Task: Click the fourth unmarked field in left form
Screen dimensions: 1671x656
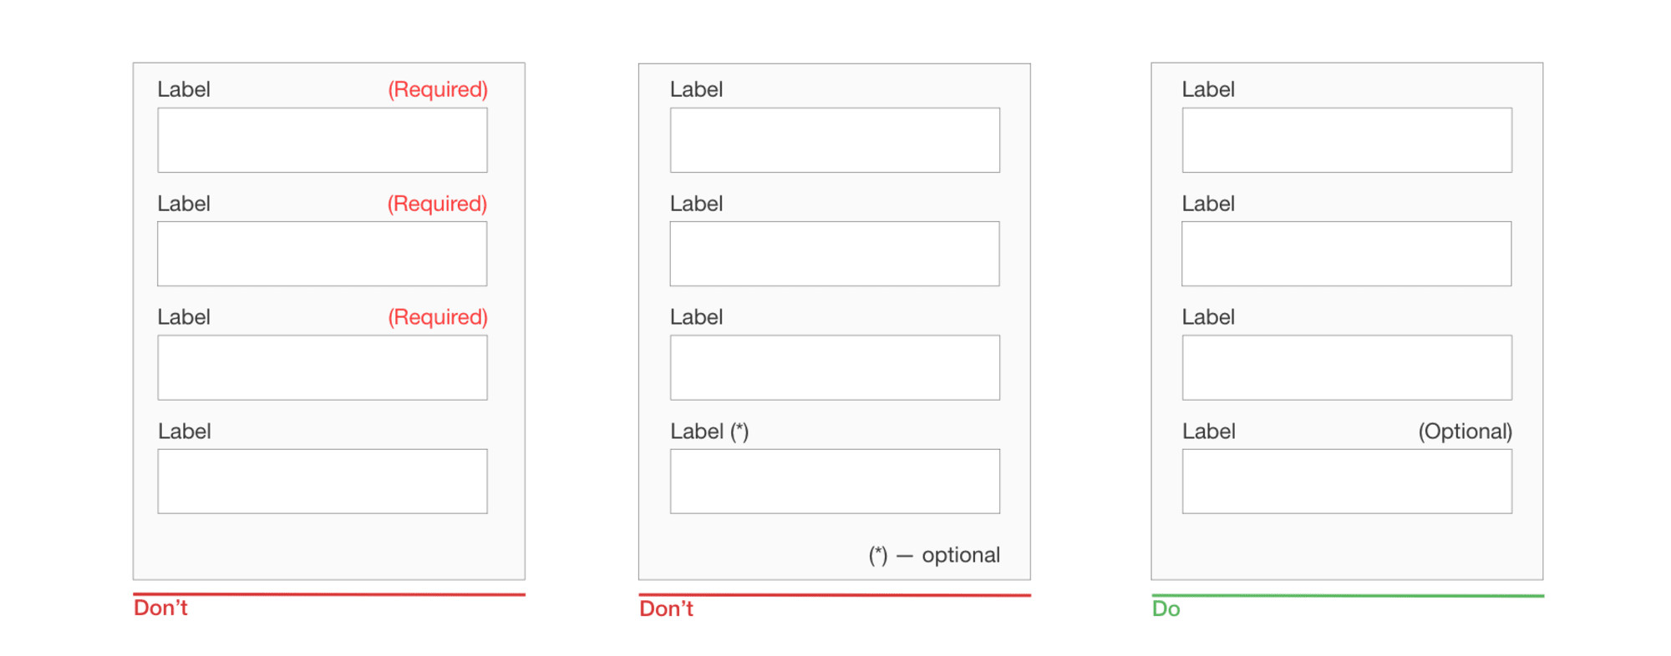Action: point(323,482)
